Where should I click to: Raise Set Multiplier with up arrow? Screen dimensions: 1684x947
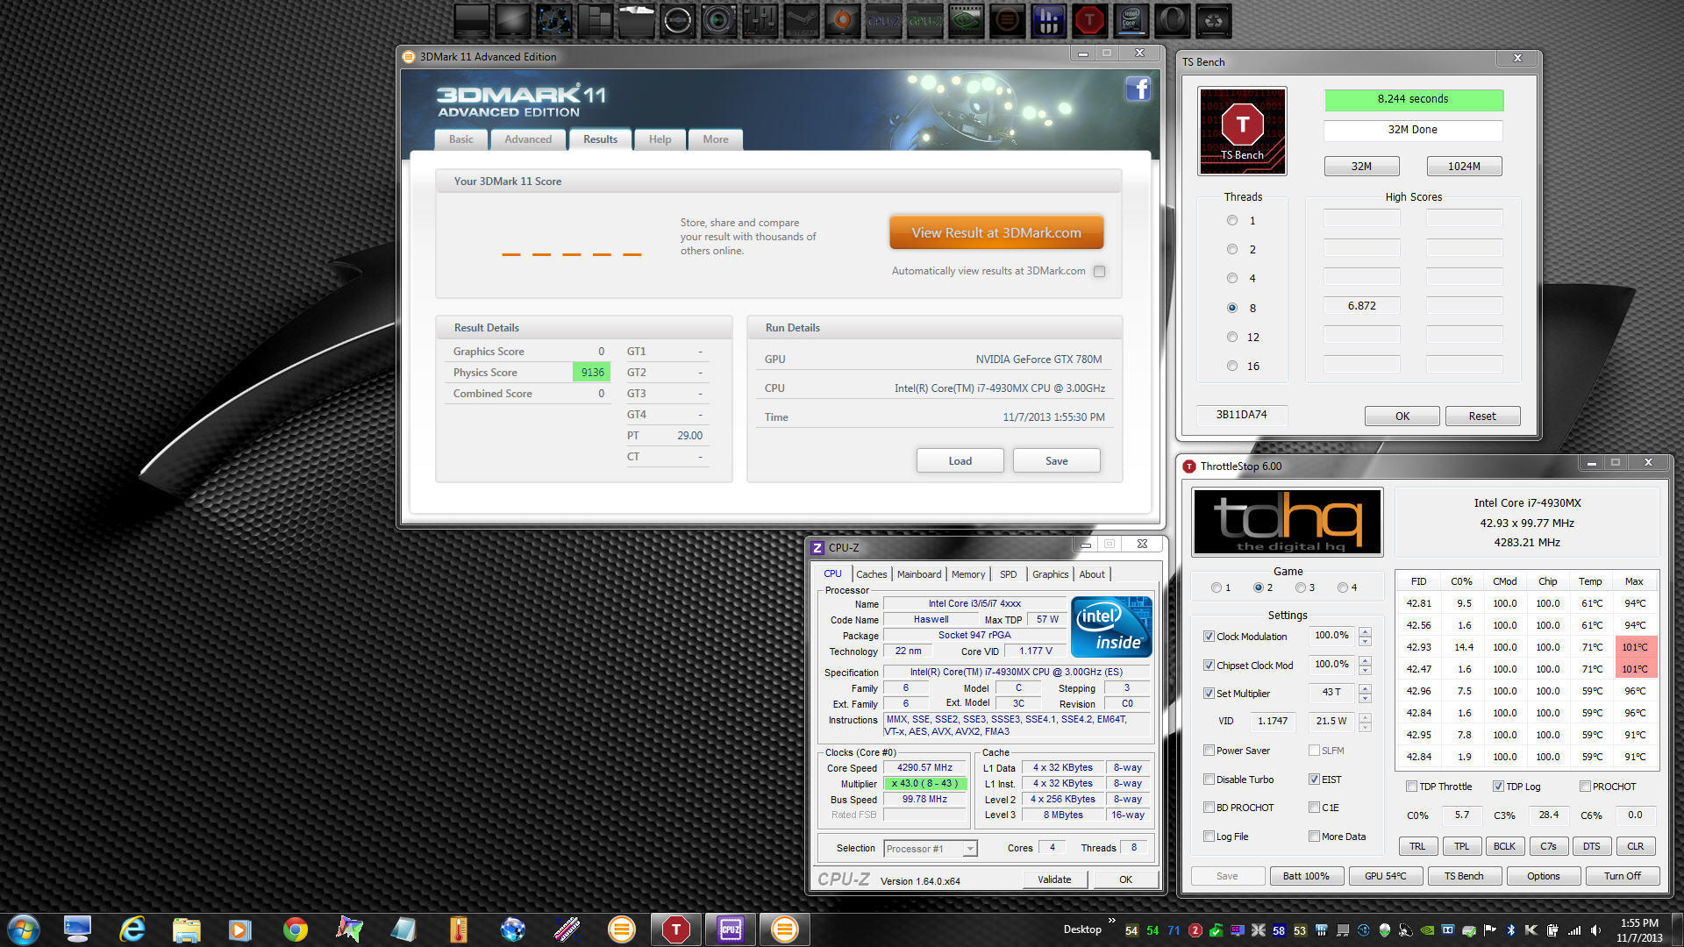point(1365,688)
